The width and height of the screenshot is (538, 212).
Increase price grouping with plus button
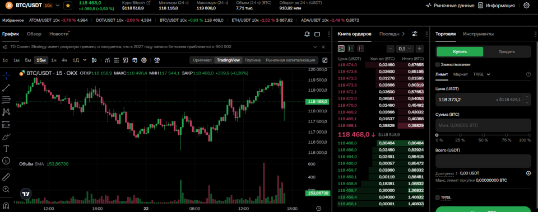click(419, 49)
